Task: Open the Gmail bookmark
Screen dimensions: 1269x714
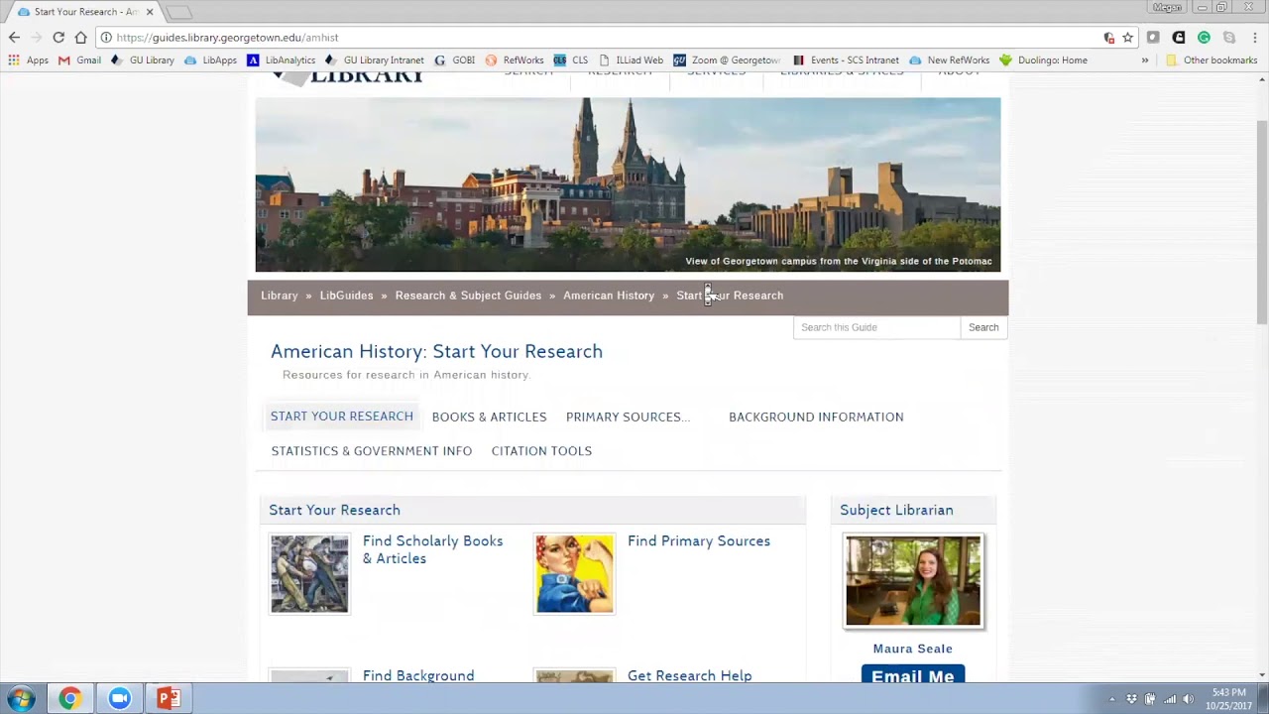Action: coord(79,60)
